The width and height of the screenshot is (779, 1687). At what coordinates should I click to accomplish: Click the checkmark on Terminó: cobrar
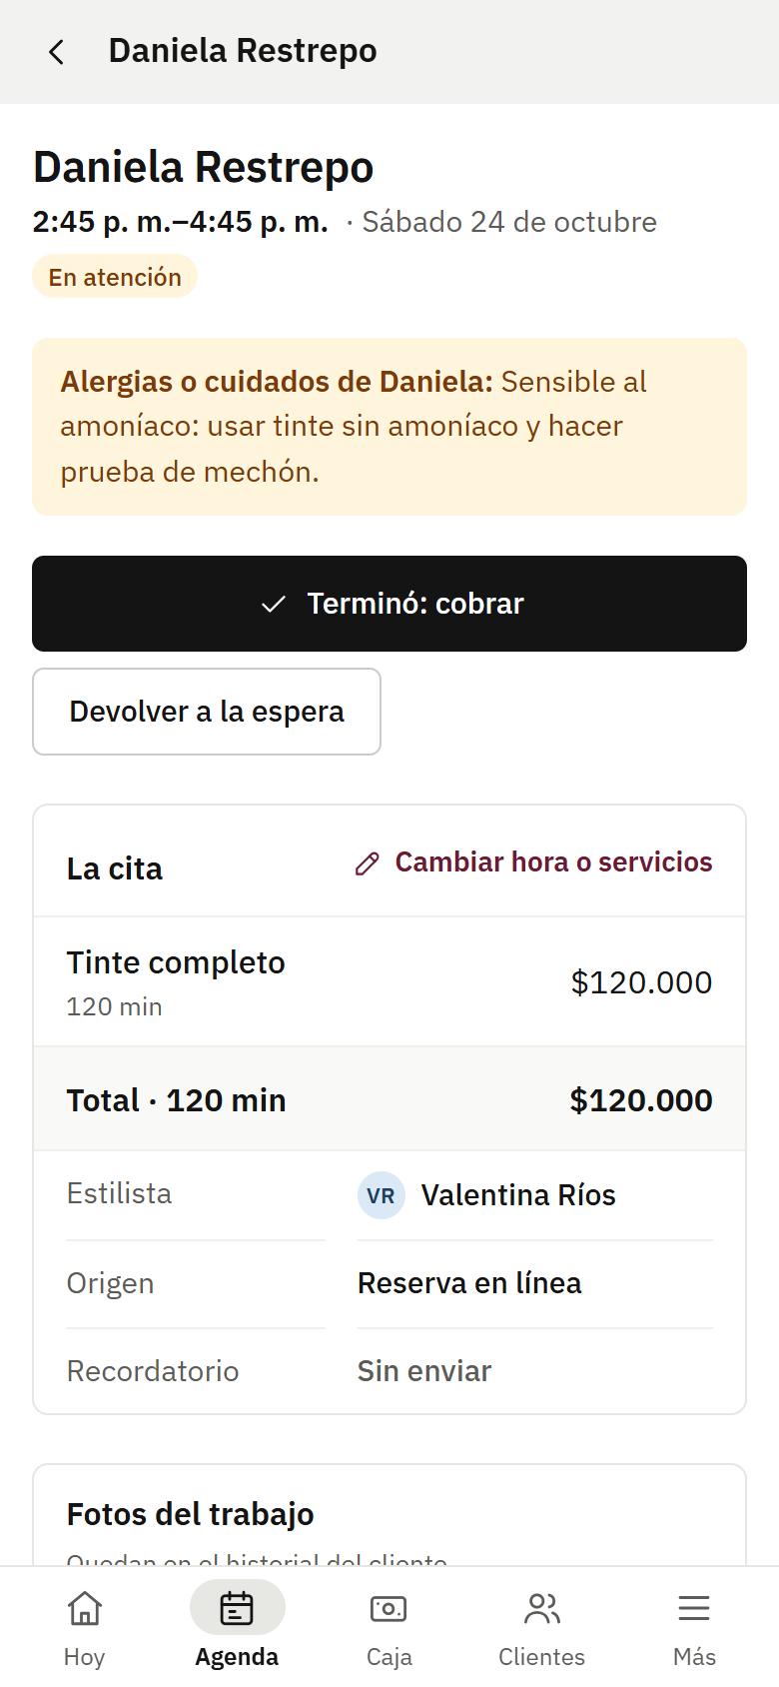[274, 604]
